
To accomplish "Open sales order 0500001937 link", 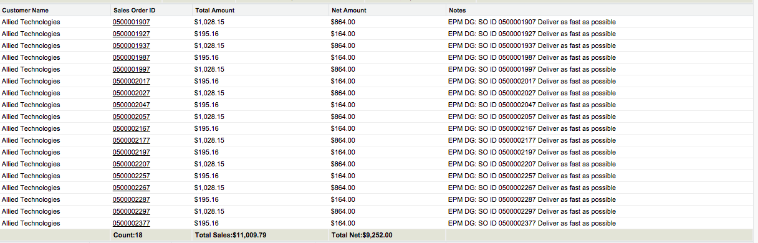I will (x=131, y=45).
